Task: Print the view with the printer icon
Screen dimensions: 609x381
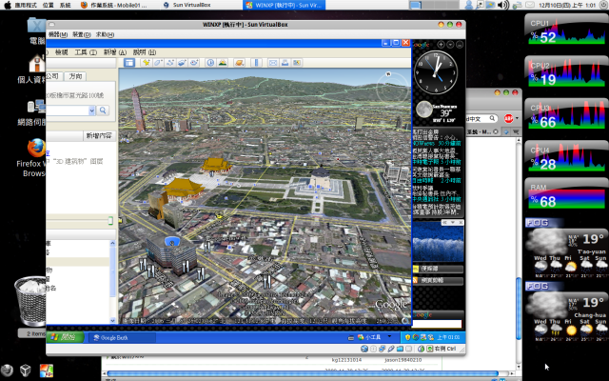Action: pyautogui.click(x=285, y=63)
